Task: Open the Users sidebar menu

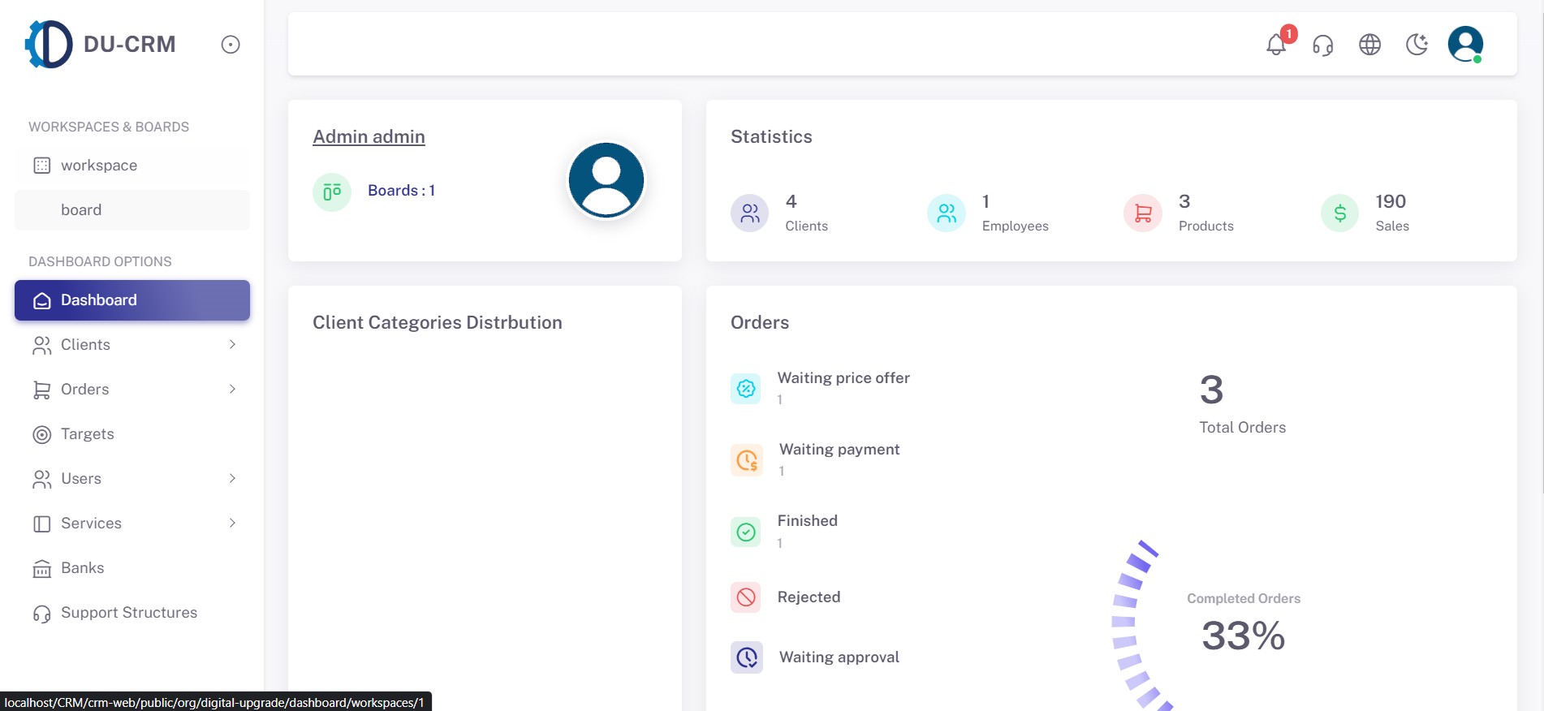Action: click(132, 479)
